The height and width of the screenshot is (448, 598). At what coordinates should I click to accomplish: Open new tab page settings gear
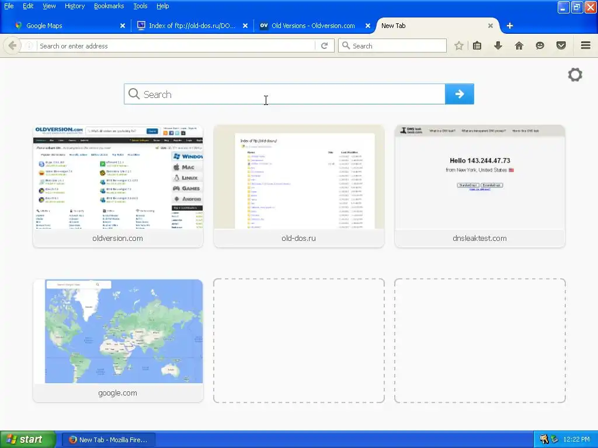click(x=575, y=75)
